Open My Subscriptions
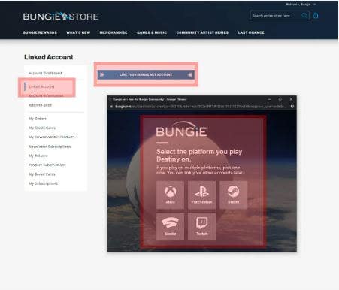 [x=43, y=183]
